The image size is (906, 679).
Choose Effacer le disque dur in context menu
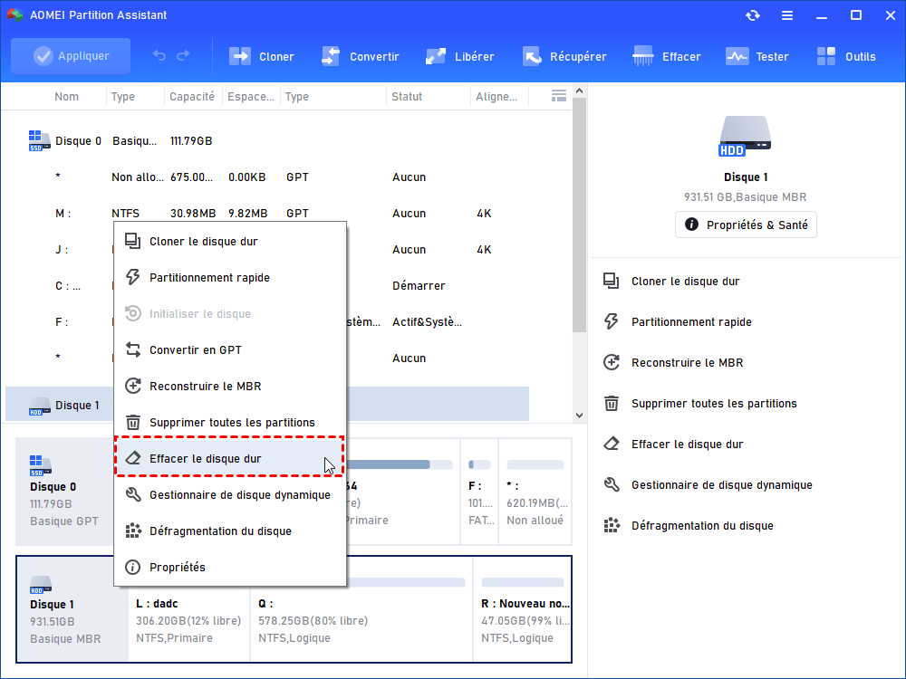(205, 459)
